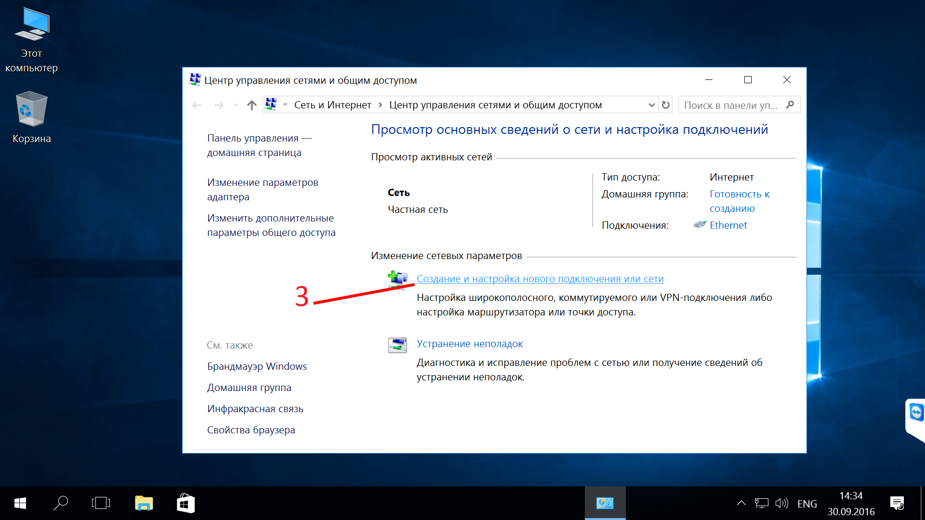Click 'Готовность к созданию' homegroup link
The width and height of the screenshot is (925, 520).
point(739,201)
